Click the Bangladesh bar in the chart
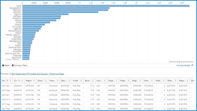This screenshot has width=197, height=111. (x=66, y=8)
